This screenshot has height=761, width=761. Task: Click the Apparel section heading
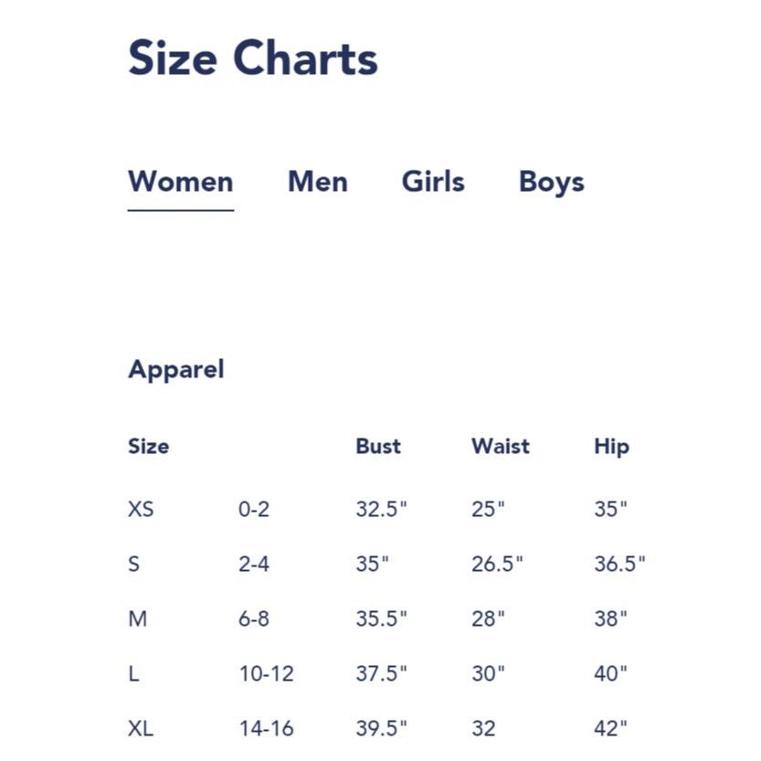pos(176,370)
